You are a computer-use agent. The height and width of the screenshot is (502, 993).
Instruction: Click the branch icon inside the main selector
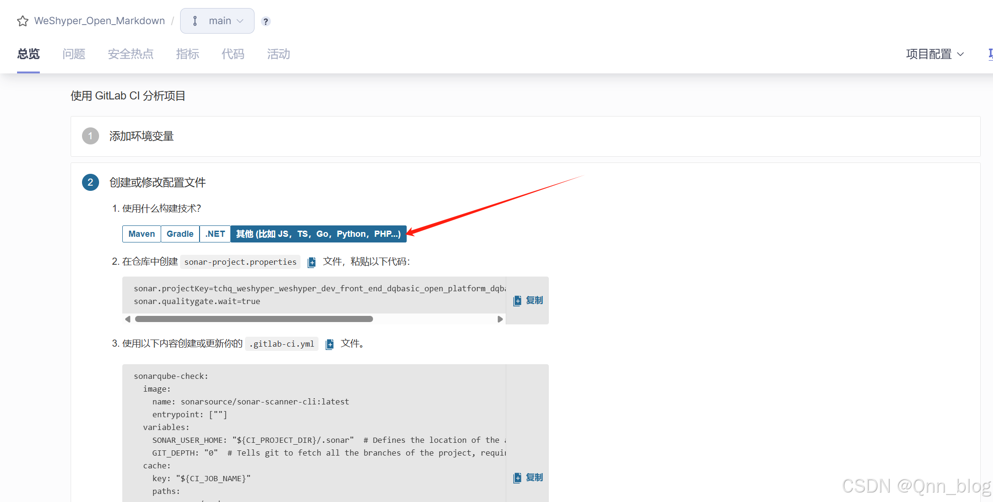coord(195,20)
